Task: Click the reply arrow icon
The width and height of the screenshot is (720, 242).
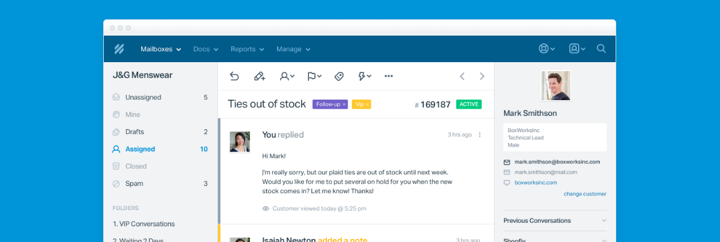Action: coord(234,76)
